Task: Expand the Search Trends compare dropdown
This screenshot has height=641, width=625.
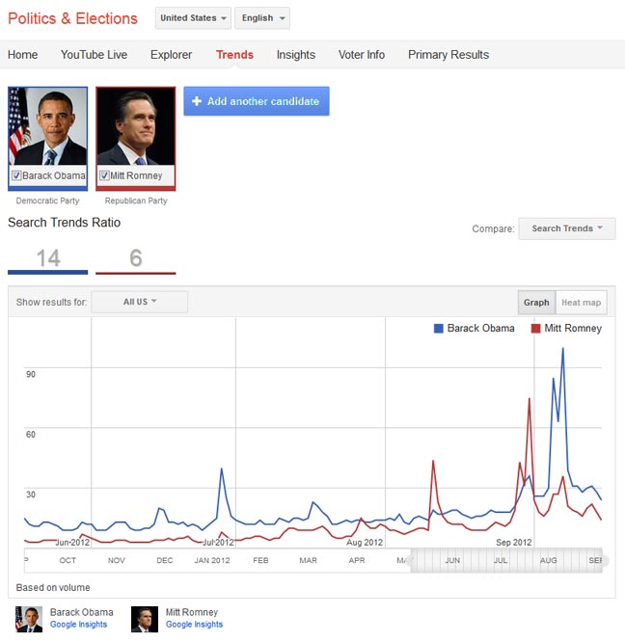Action: click(566, 228)
